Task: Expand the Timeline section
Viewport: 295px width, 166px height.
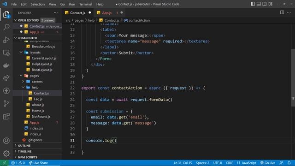Action: pyautogui.click(x=24, y=151)
